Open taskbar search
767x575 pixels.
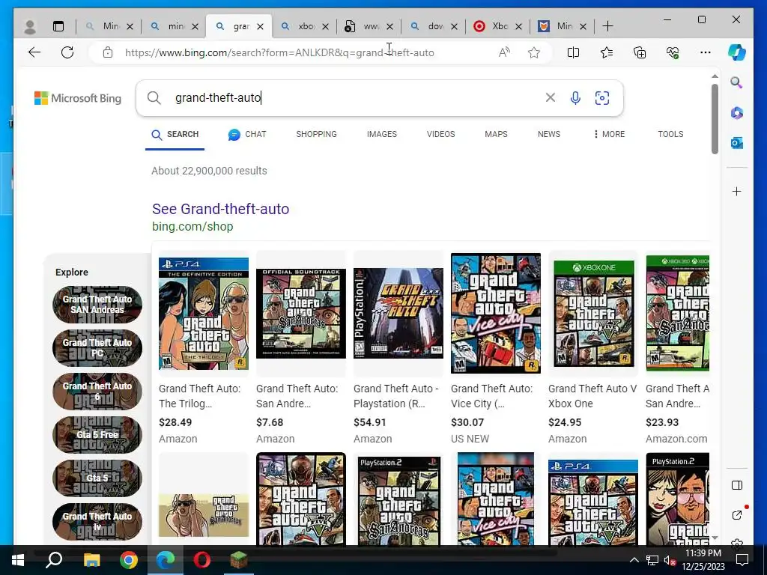(x=54, y=560)
